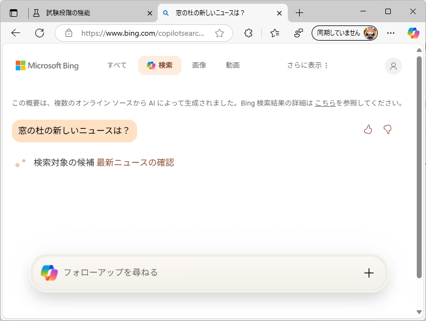Close the 窓の杜の新しいニュースは？ tab
The height and width of the screenshot is (321, 426).
click(x=279, y=13)
